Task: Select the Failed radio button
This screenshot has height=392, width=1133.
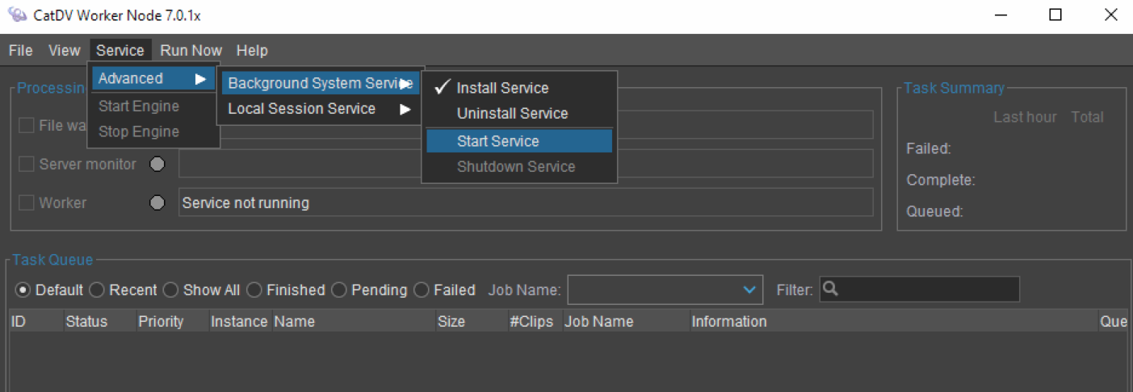Action: pyautogui.click(x=421, y=290)
